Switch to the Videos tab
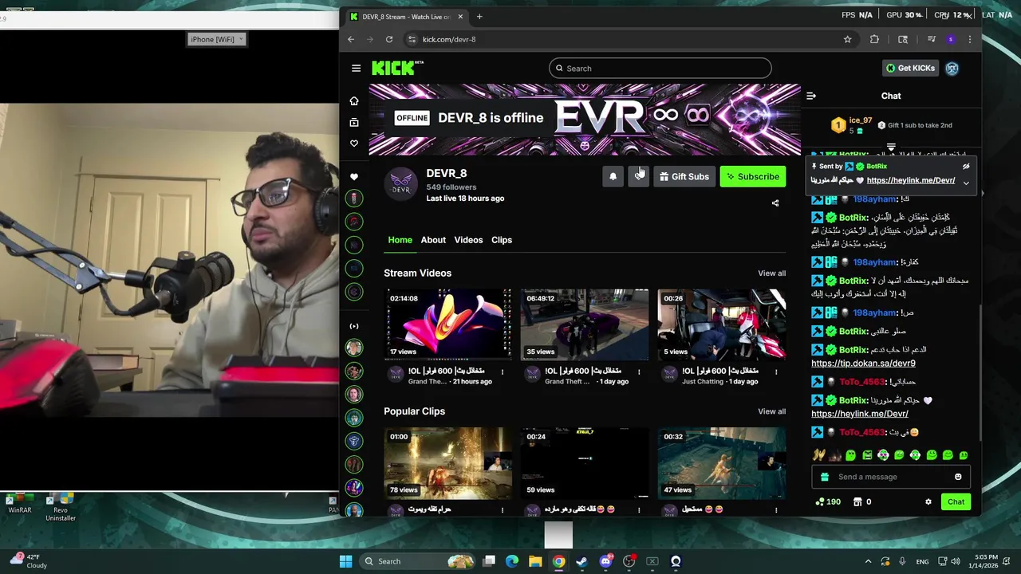Screen dimensions: 1021x574 click(x=468, y=240)
